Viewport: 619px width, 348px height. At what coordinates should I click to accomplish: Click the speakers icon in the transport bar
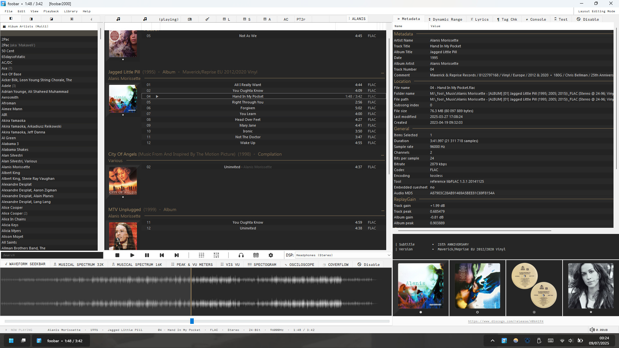coord(256,255)
